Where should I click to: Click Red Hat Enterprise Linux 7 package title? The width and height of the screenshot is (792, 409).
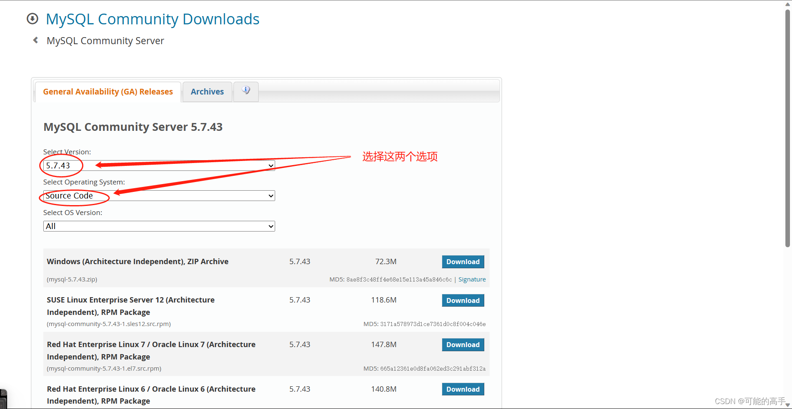pos(151,350)
